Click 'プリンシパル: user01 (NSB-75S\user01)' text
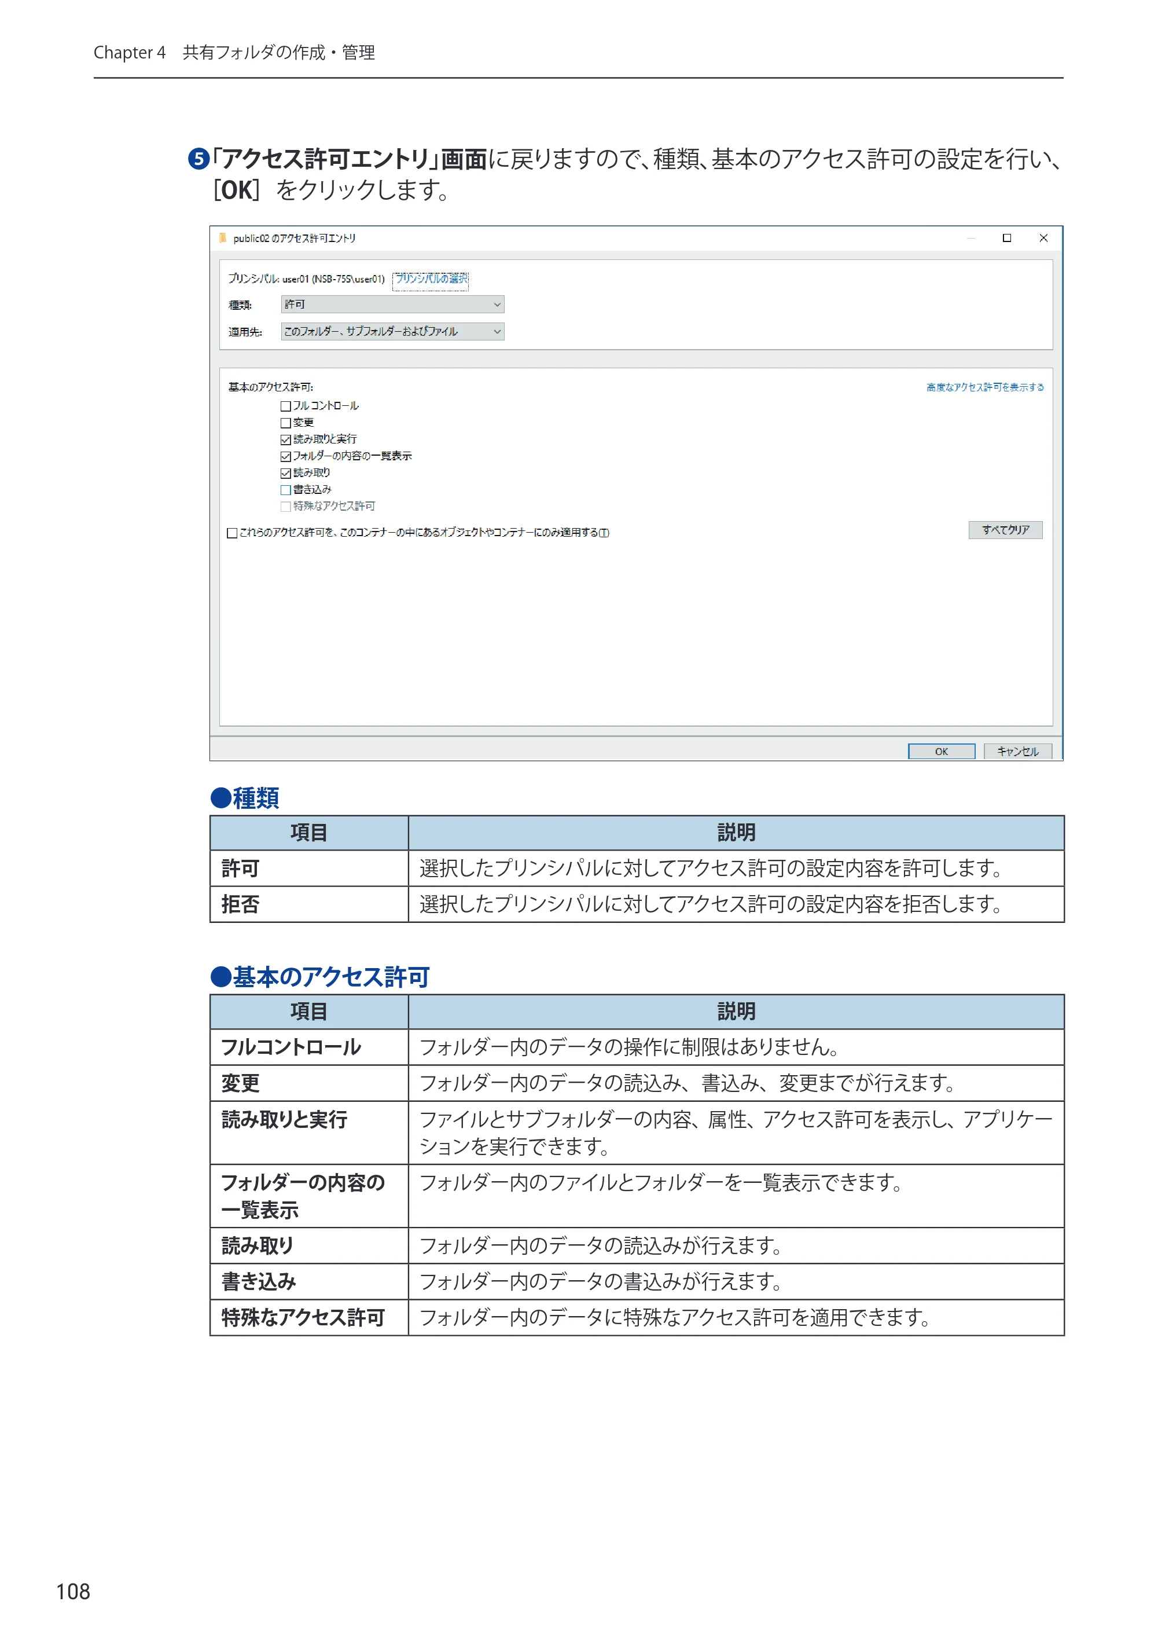 point(306,279)
